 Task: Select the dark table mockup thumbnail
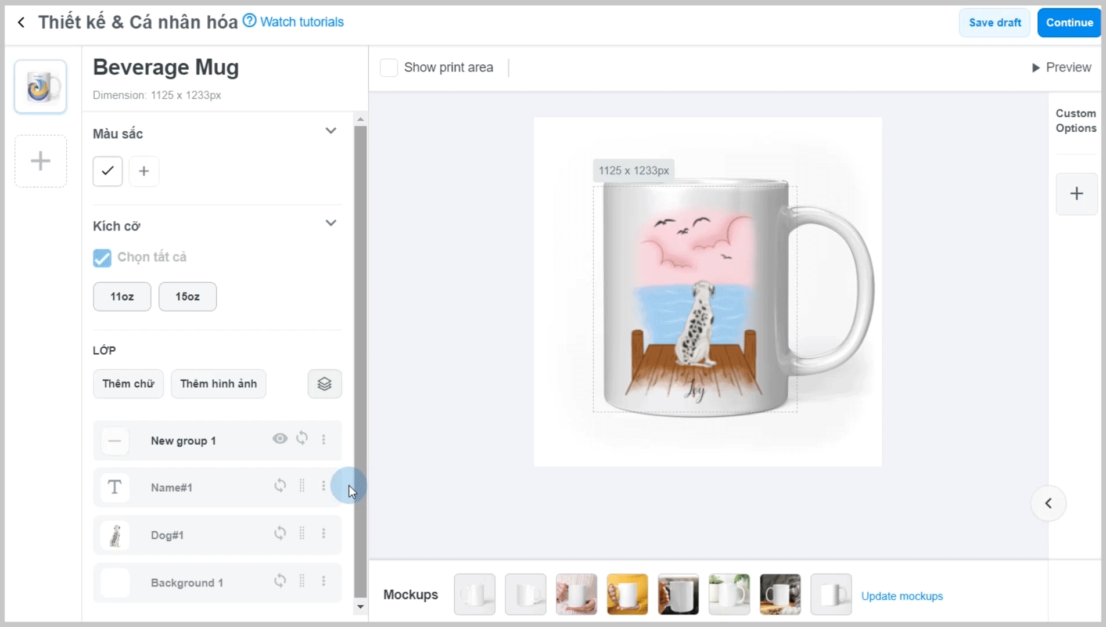780,594
